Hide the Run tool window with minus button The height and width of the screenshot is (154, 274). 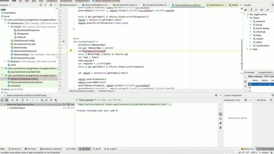[x=221, y=95]
